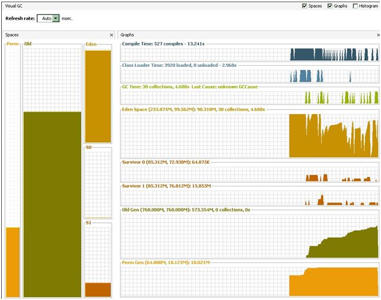Click the Survivor 1 usage graph
This screenshot has height=300, width=381.
(250, 198)
